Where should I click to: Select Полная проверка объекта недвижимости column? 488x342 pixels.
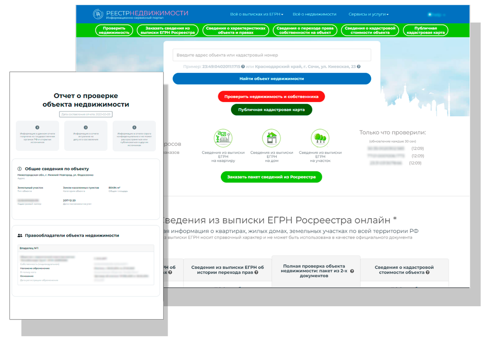coord(316,271)
